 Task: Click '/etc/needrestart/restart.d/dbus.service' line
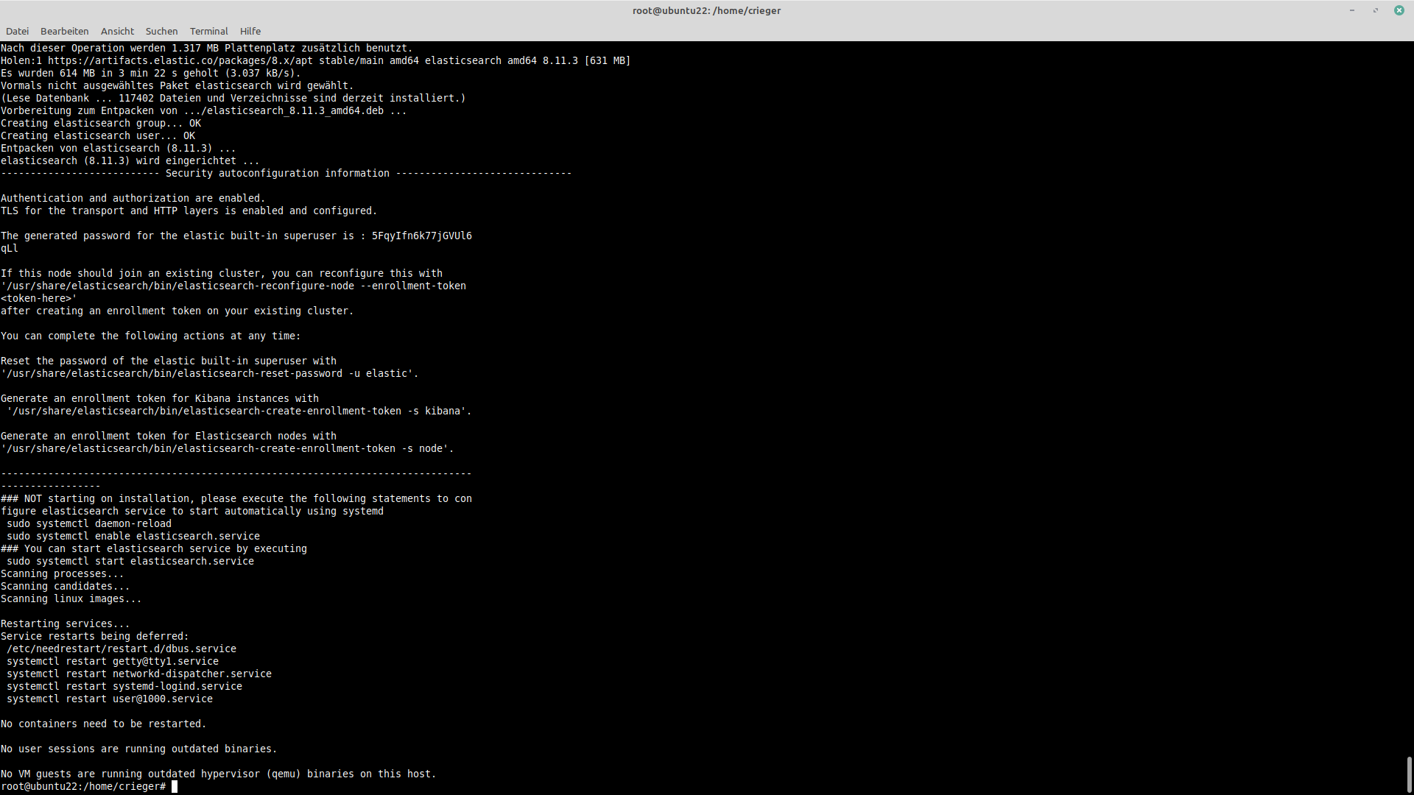121,649
